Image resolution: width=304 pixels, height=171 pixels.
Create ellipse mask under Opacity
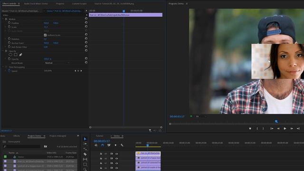point(10,55)
